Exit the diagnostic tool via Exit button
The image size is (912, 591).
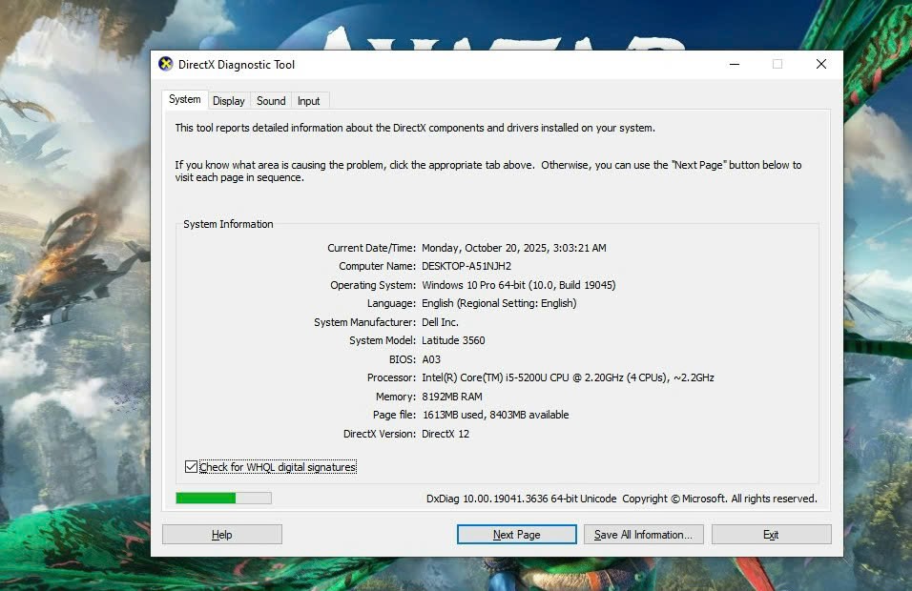(x=771, y=535)
